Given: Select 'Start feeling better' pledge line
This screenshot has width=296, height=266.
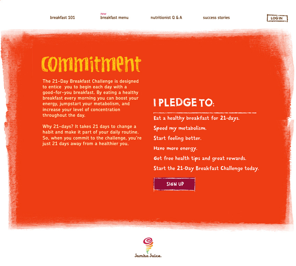Looking at the screenshot, I should (178, 138).
